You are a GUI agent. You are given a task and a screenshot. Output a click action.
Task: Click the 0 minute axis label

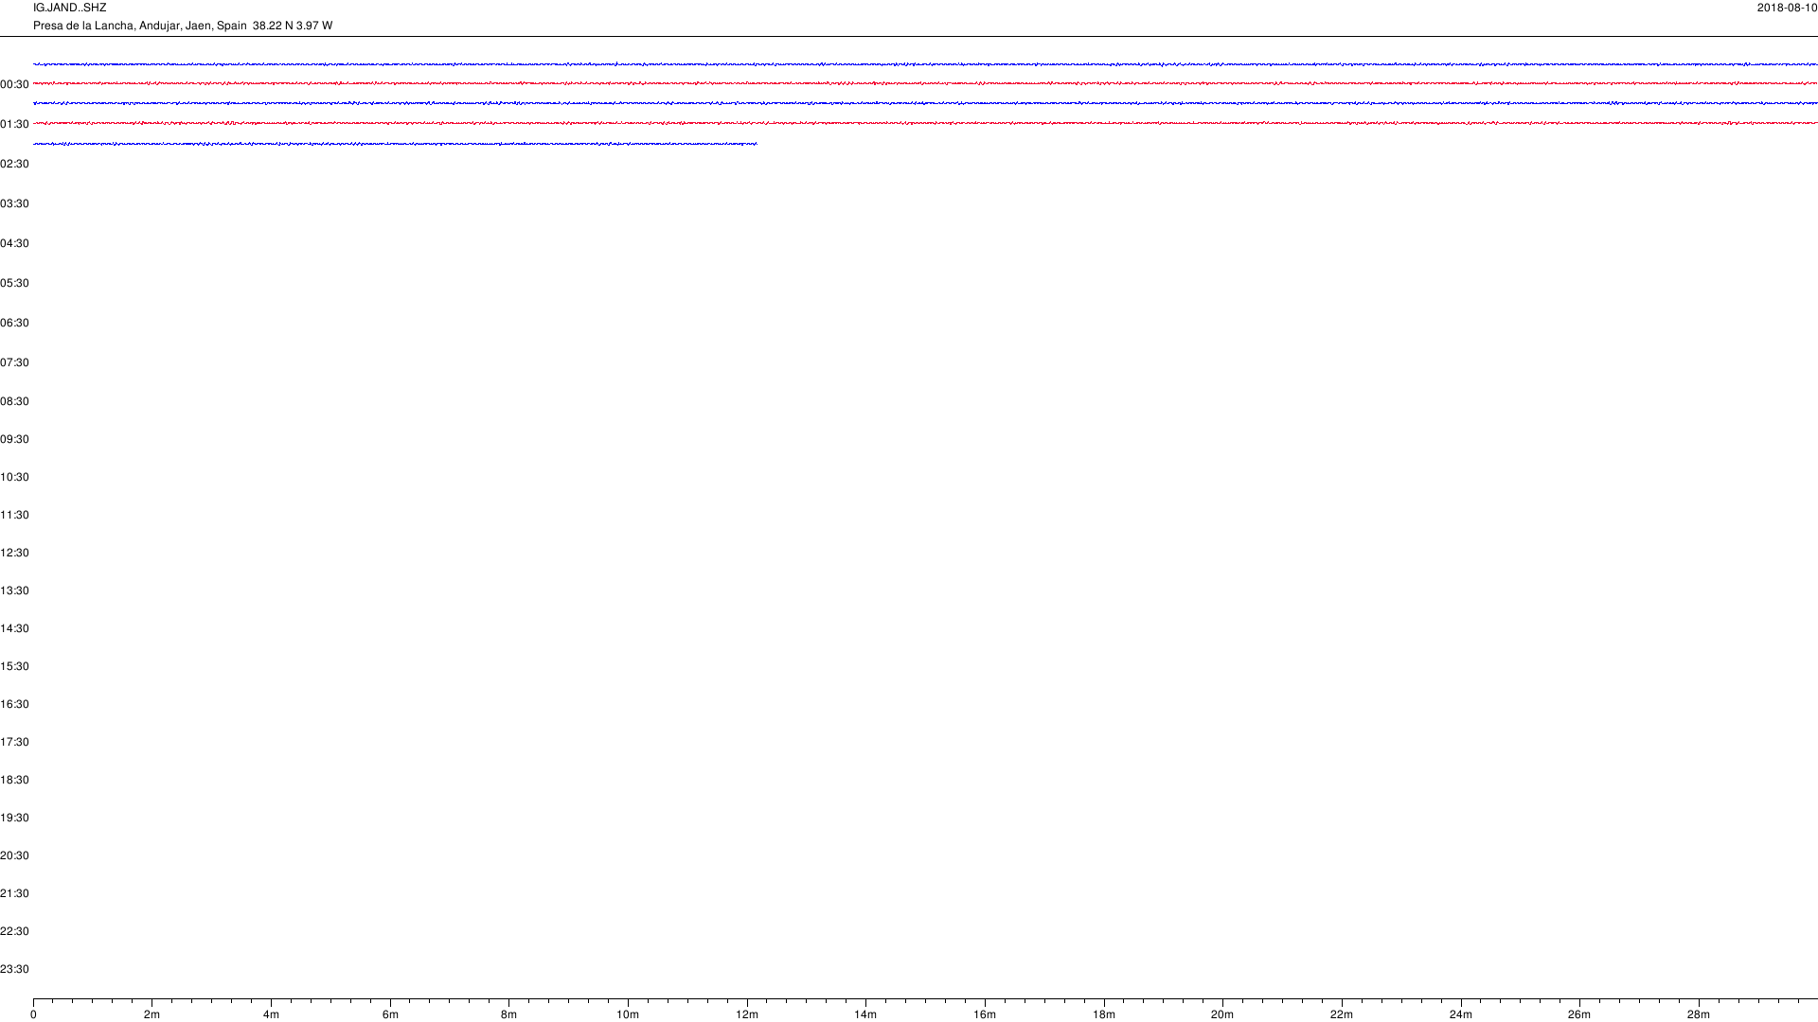pos(33,1014)
